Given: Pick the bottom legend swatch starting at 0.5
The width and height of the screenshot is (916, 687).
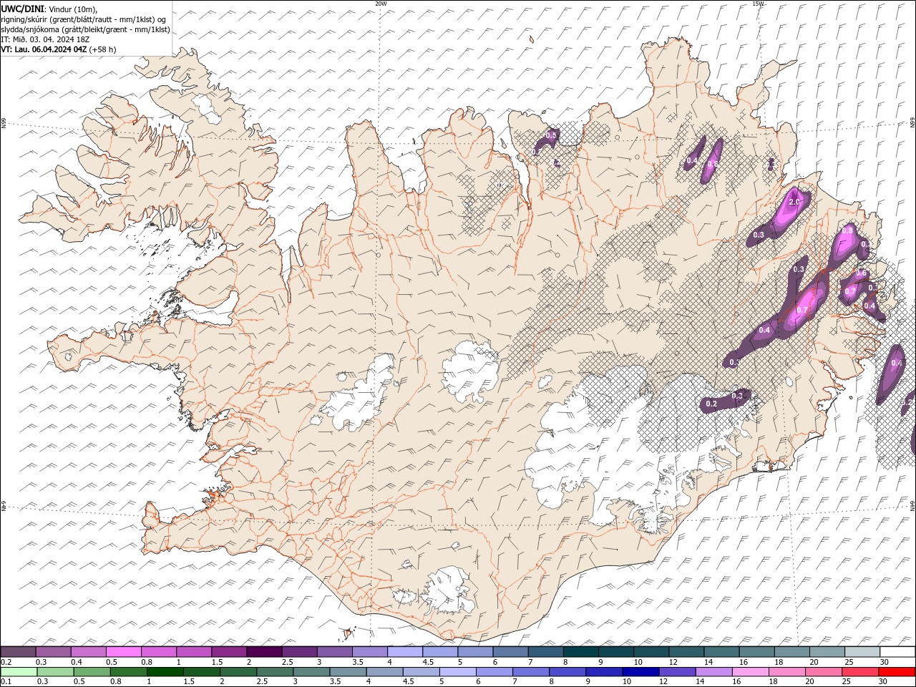Looking at the screenshot, I should [92, 672].
